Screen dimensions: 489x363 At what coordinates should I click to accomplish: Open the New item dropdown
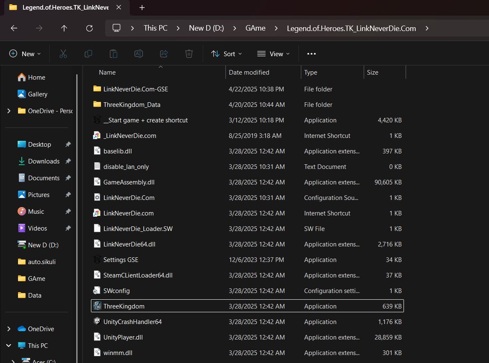[x=25, y=54]
